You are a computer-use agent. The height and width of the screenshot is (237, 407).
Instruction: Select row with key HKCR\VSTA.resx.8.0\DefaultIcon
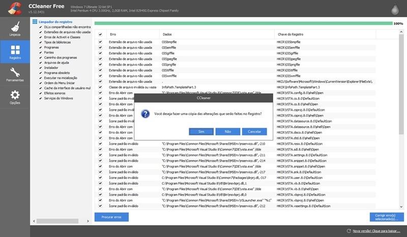pos(235,144)
